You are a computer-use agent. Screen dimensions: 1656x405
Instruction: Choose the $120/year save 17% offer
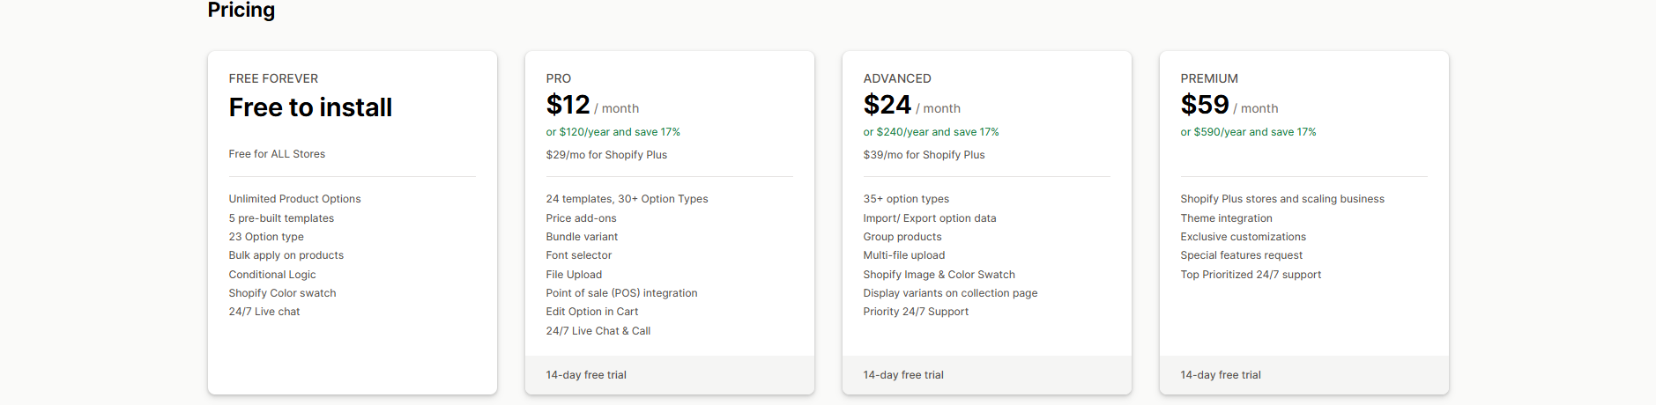(613, 132)
